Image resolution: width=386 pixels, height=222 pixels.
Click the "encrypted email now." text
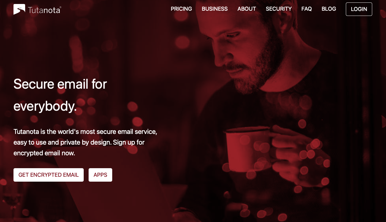[44, 153]
